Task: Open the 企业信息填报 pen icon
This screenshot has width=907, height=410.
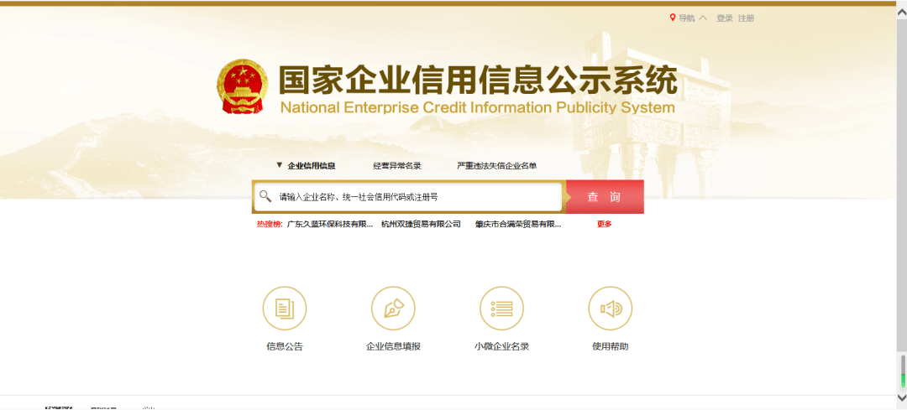Action: [393, 309]
